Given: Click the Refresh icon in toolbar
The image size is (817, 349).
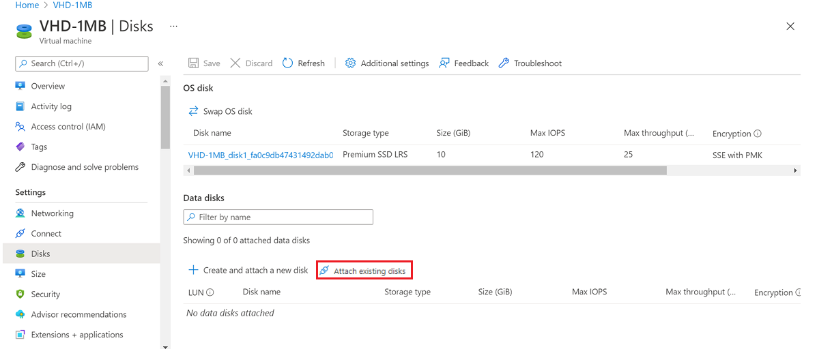Looking at the screenshot, I should (287, 63).
